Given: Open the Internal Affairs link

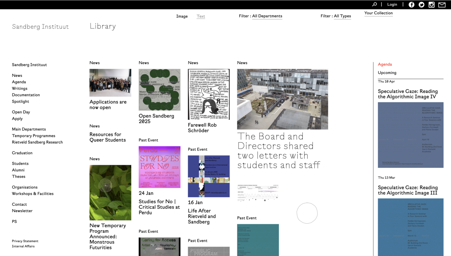Looking at the screenshot, I should tap(23, 246).
